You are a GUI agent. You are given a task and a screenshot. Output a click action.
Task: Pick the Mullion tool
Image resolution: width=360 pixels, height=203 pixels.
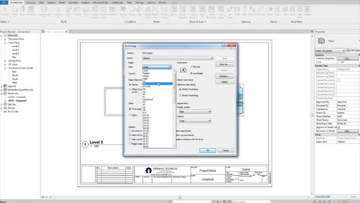[x=112, y=11]
